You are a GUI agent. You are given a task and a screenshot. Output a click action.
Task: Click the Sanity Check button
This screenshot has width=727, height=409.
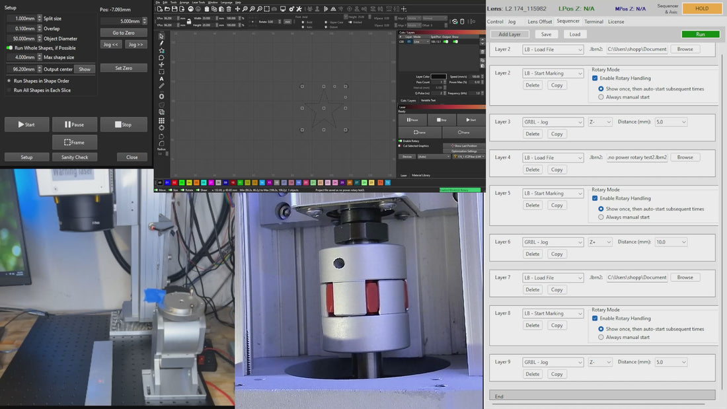click(75, 157)
